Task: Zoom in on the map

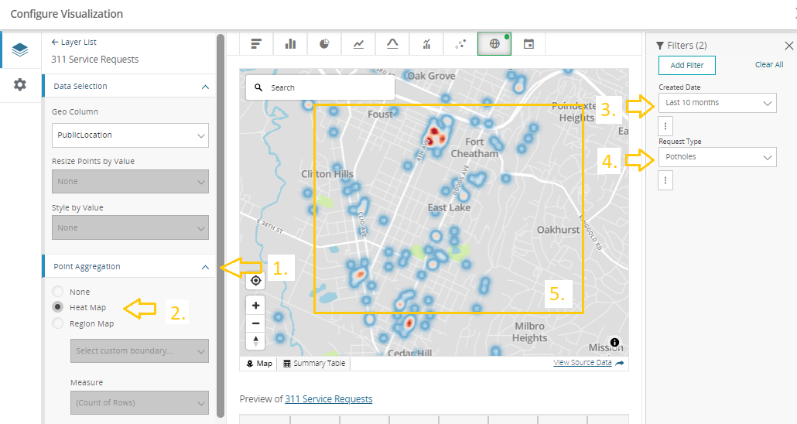Action: [256, 306]
